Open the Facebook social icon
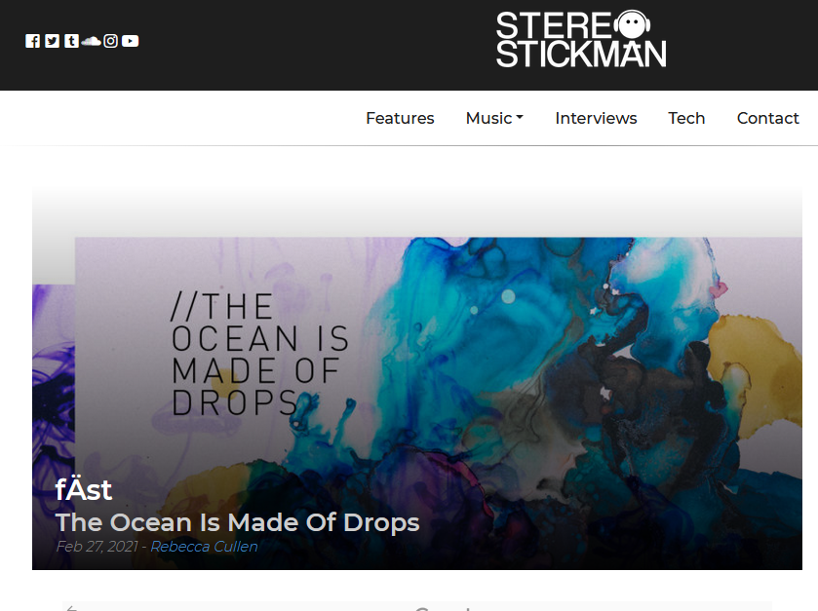 click(x=32, y=41)
